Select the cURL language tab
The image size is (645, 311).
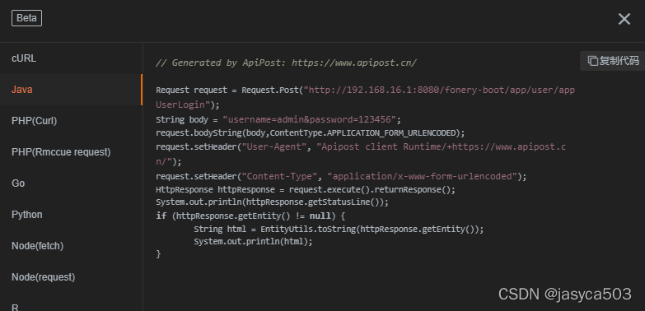71,58
